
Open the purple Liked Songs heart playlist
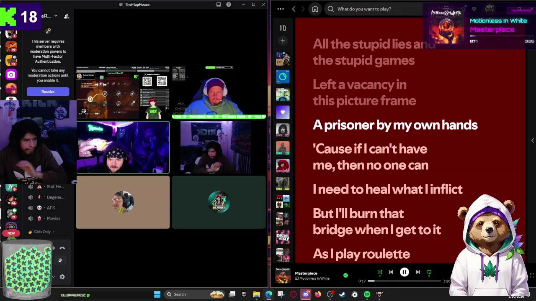[x=283, y=112]
